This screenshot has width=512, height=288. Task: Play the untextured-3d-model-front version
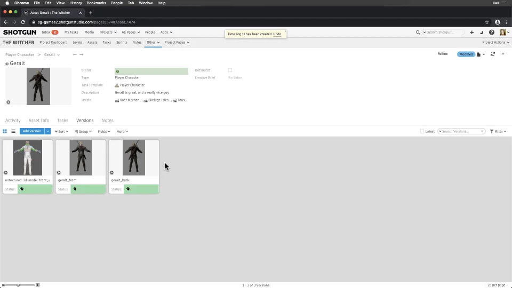pyautogui.click(x=5, y=172)
